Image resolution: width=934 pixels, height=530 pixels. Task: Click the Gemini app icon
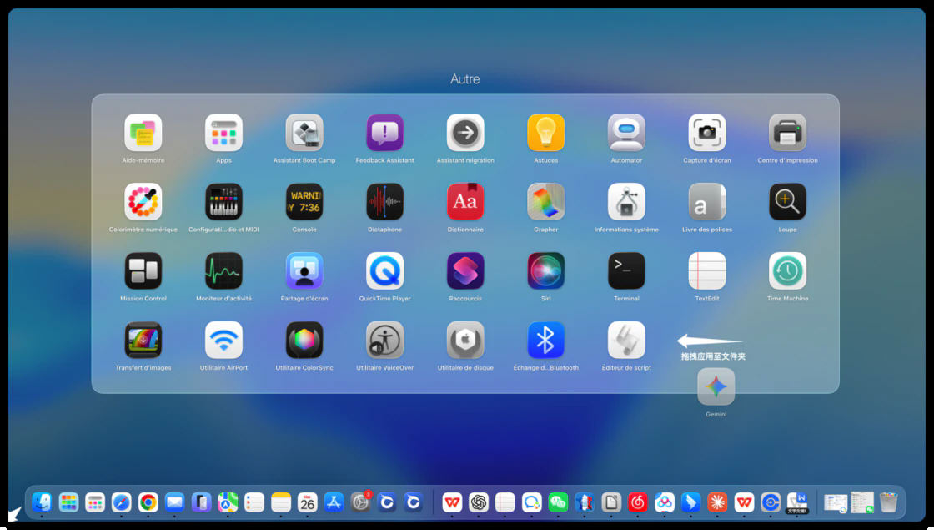pyautogui.click(x=716, y=386)
